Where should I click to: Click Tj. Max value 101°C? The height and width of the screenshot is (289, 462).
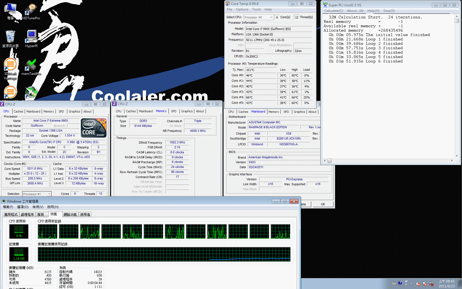(x=261, y=70)
